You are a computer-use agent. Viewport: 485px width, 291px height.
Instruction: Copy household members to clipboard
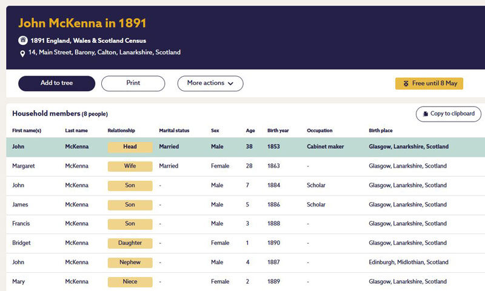(449, 114)
